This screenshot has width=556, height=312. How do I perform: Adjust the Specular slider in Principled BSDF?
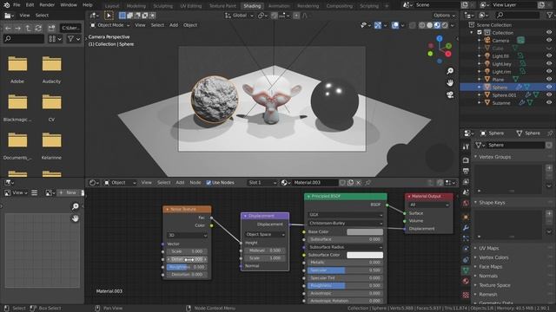(x=346, y=270)
